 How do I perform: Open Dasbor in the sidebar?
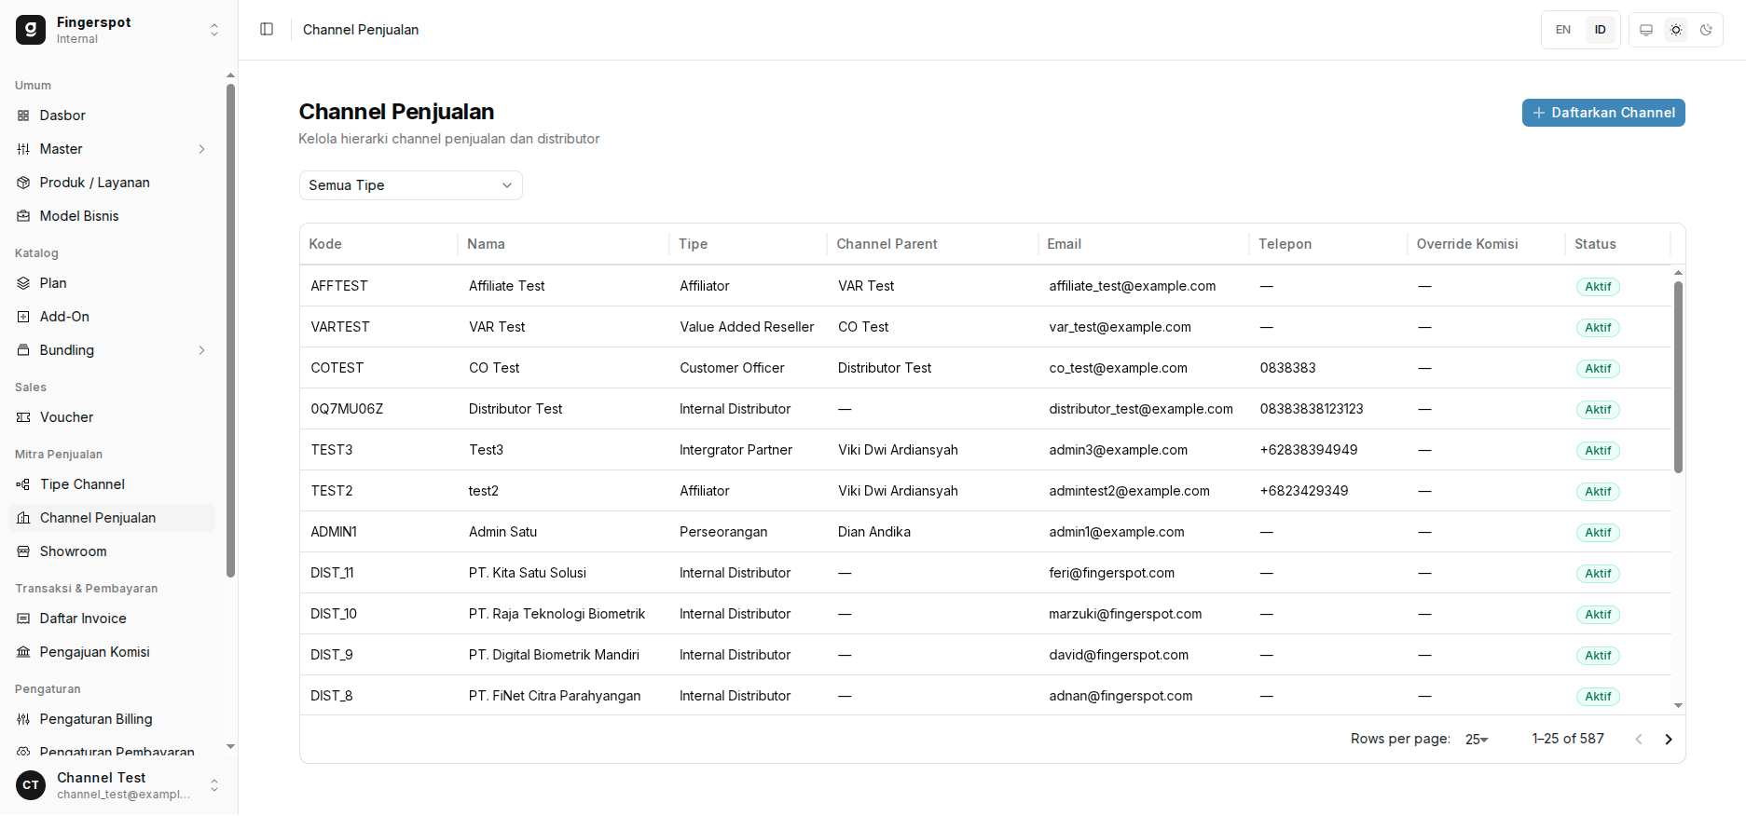(x=112, y=116)
